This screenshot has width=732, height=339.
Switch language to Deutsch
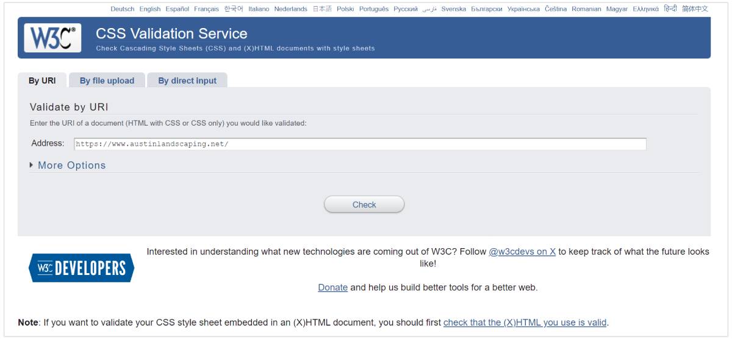tap(123, 9)
